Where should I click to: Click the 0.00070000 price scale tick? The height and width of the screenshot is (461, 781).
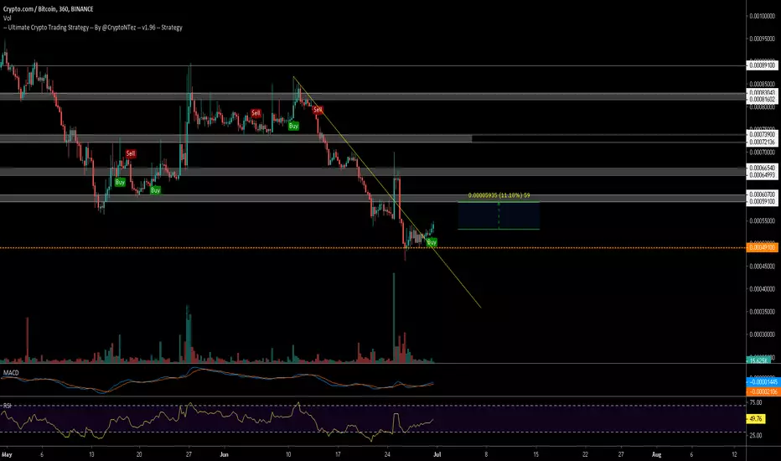click(762, 153)
